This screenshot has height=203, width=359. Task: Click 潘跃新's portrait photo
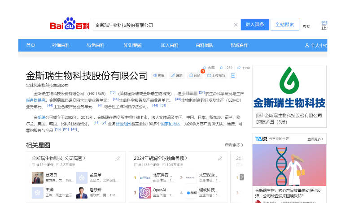[82, 193]
